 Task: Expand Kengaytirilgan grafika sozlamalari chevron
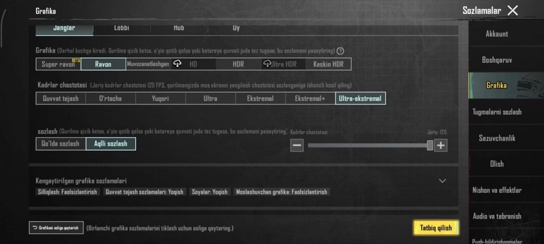pyautogui.click(x=442, y=181)
